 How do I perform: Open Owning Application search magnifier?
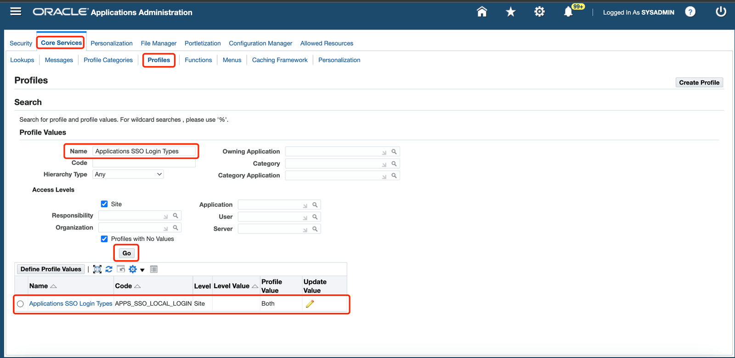(394, 152)
